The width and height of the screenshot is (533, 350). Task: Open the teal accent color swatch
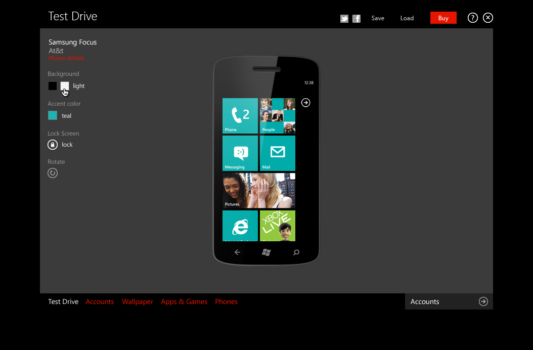coord(53,116)
